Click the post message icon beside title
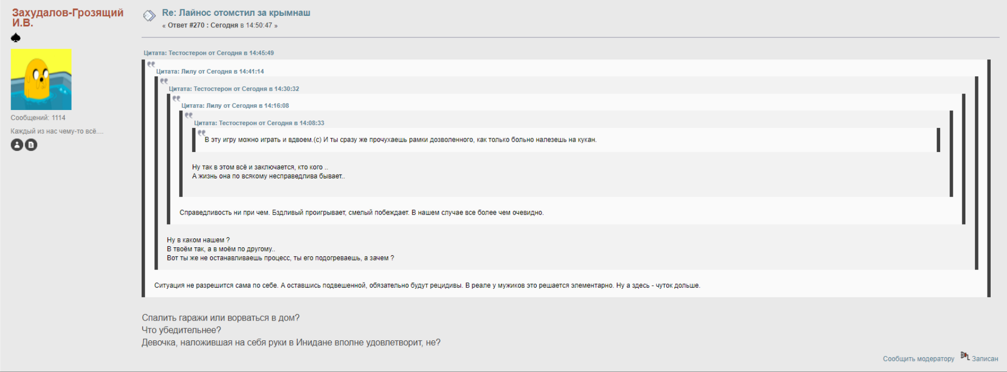Screen dimensions: 1007x372 coord(149,16)
